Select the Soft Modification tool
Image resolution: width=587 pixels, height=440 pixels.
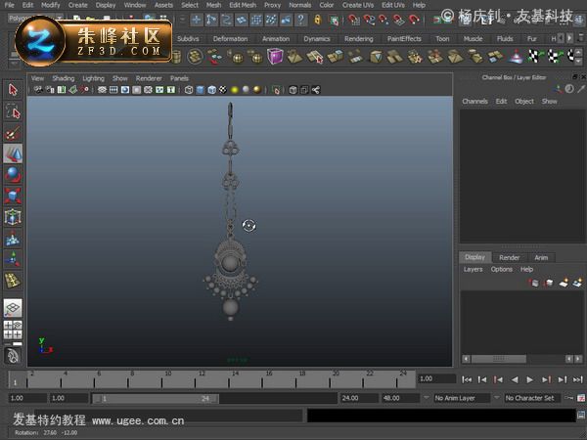point(13,239)
